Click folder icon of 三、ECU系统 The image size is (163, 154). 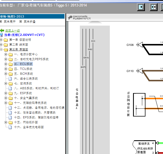(11, 64)
